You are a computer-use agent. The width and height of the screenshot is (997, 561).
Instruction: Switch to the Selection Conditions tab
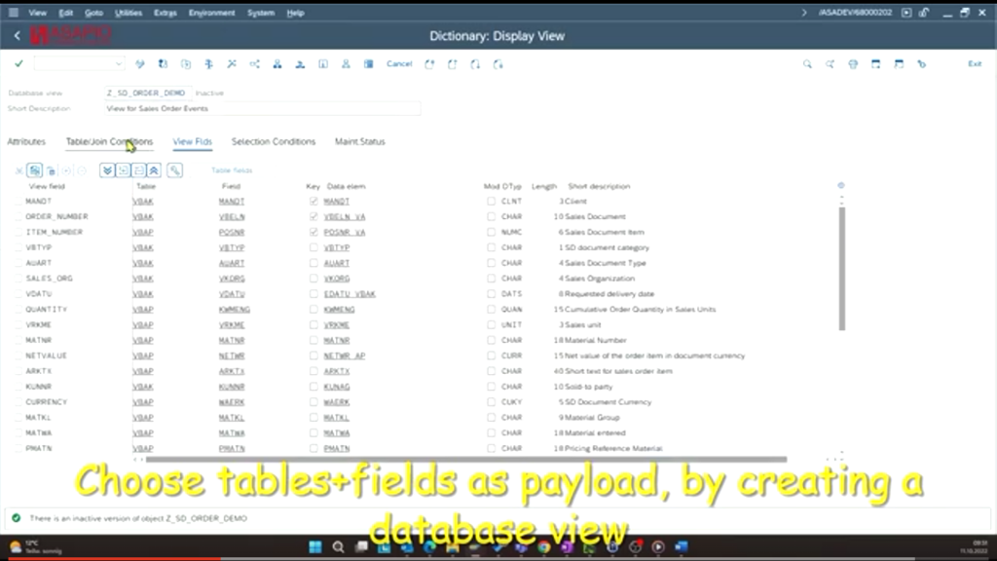point(273,140)
